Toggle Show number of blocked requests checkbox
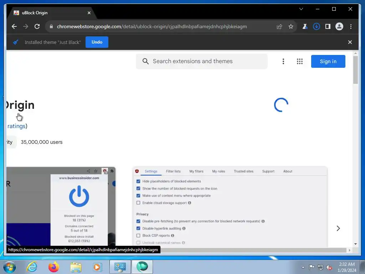The image size is (365, 274). click(138, 188)
